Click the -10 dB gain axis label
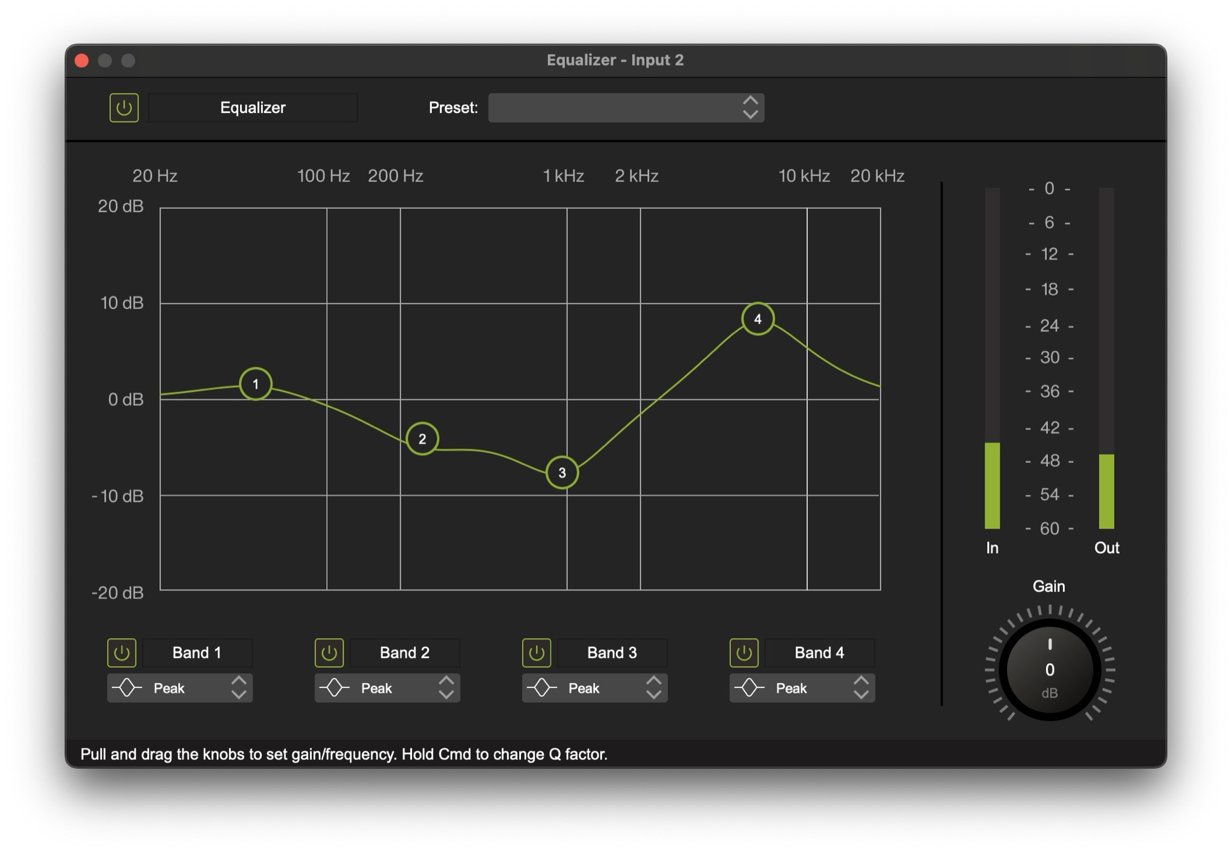Image resolution: width=1232 pixels, height=854 pixels. pos(117,496)
